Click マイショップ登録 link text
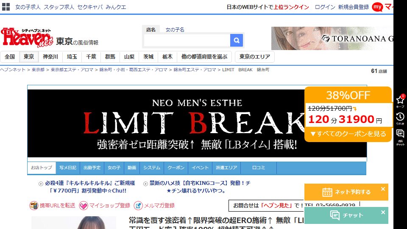The image size is (407, 229). point(110,206)
